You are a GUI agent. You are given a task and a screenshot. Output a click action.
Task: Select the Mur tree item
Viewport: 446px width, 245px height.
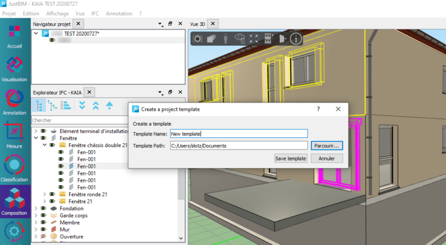coord(64,229)
